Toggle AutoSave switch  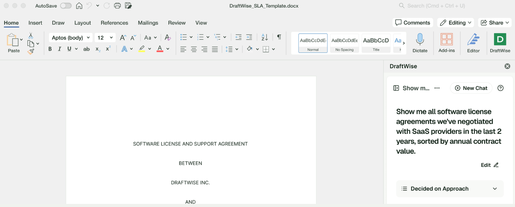[x=66, y=6]
